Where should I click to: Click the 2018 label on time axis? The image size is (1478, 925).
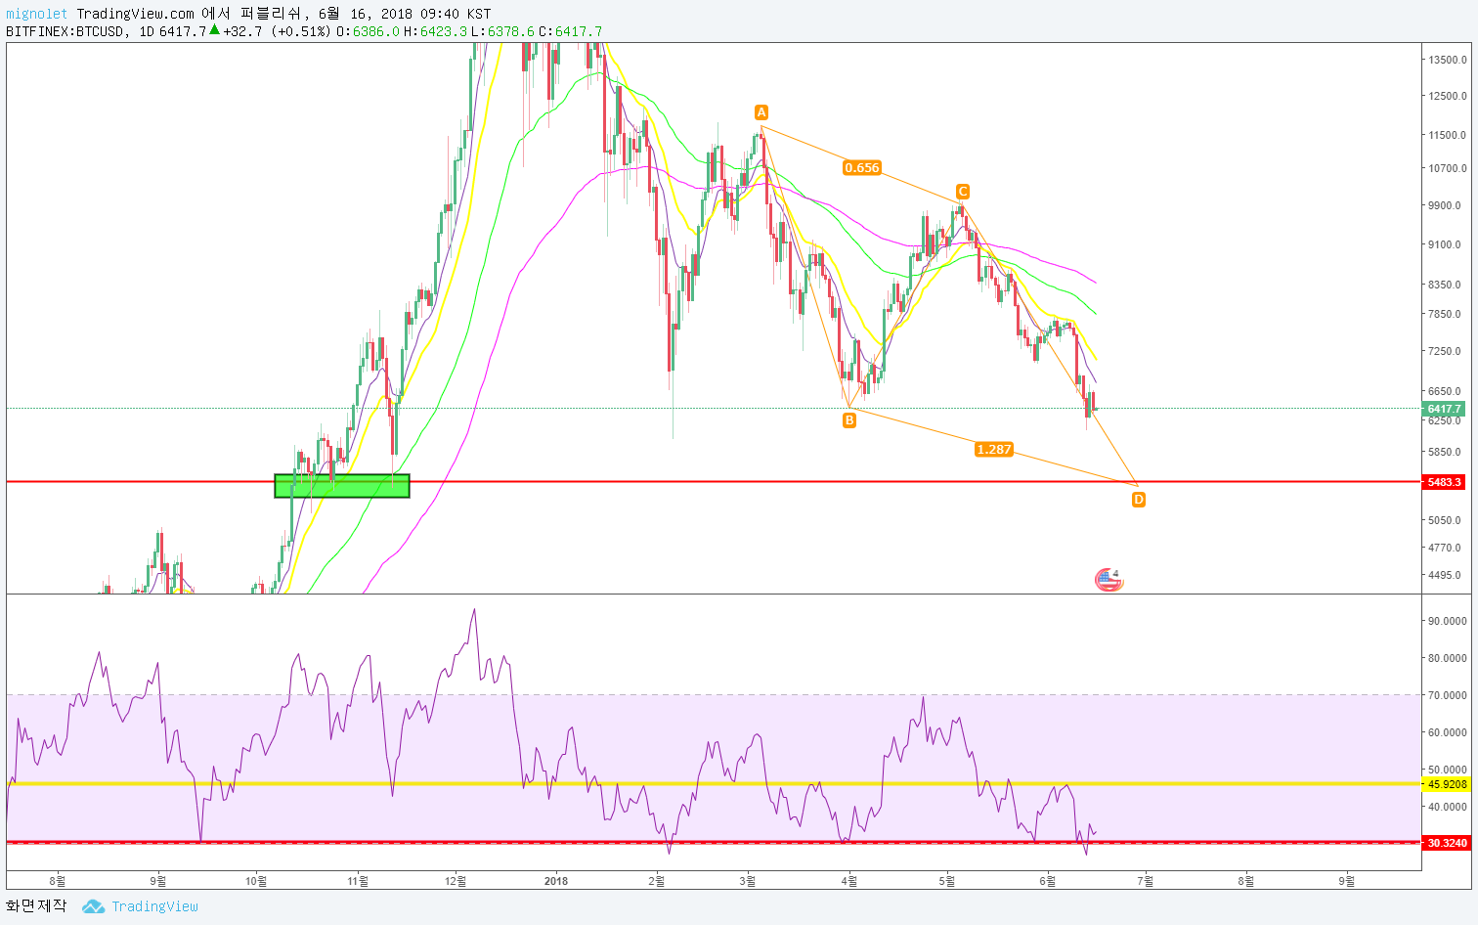555,881
